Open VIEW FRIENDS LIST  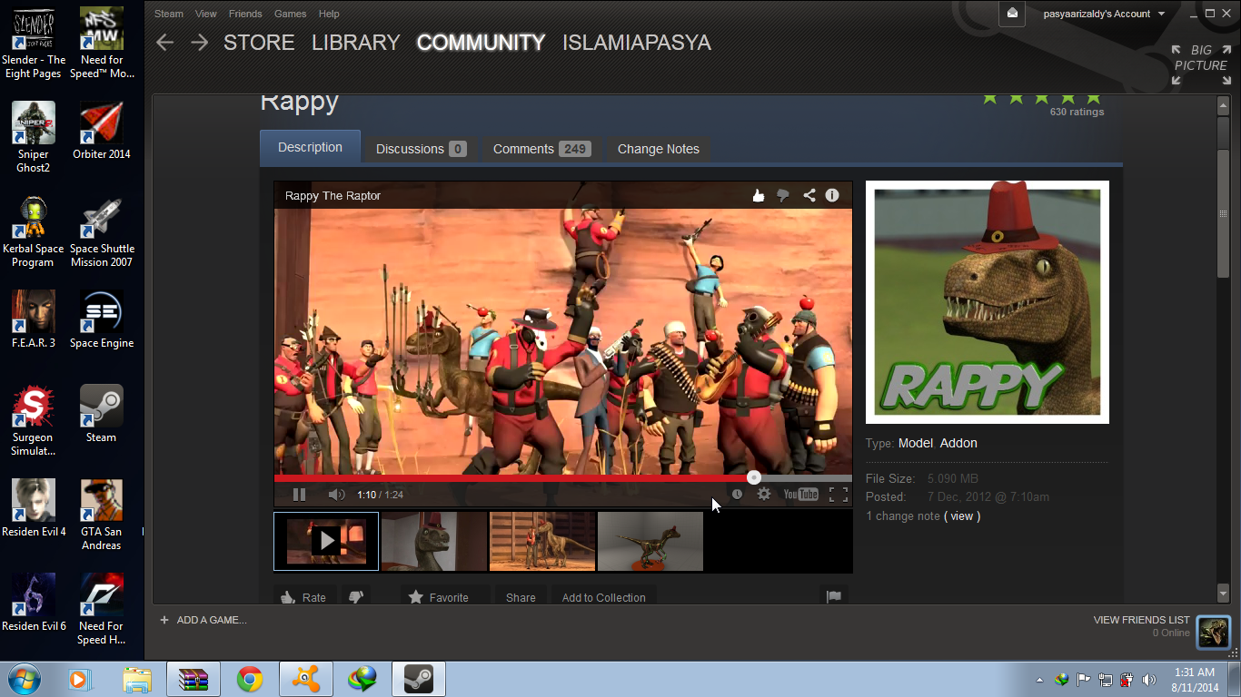pyautogui.click(x=1141, y=620)
